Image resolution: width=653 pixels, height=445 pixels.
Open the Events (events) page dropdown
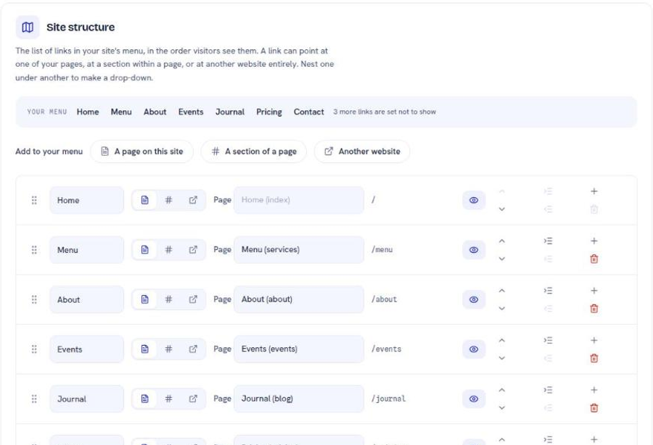point(299,349)
